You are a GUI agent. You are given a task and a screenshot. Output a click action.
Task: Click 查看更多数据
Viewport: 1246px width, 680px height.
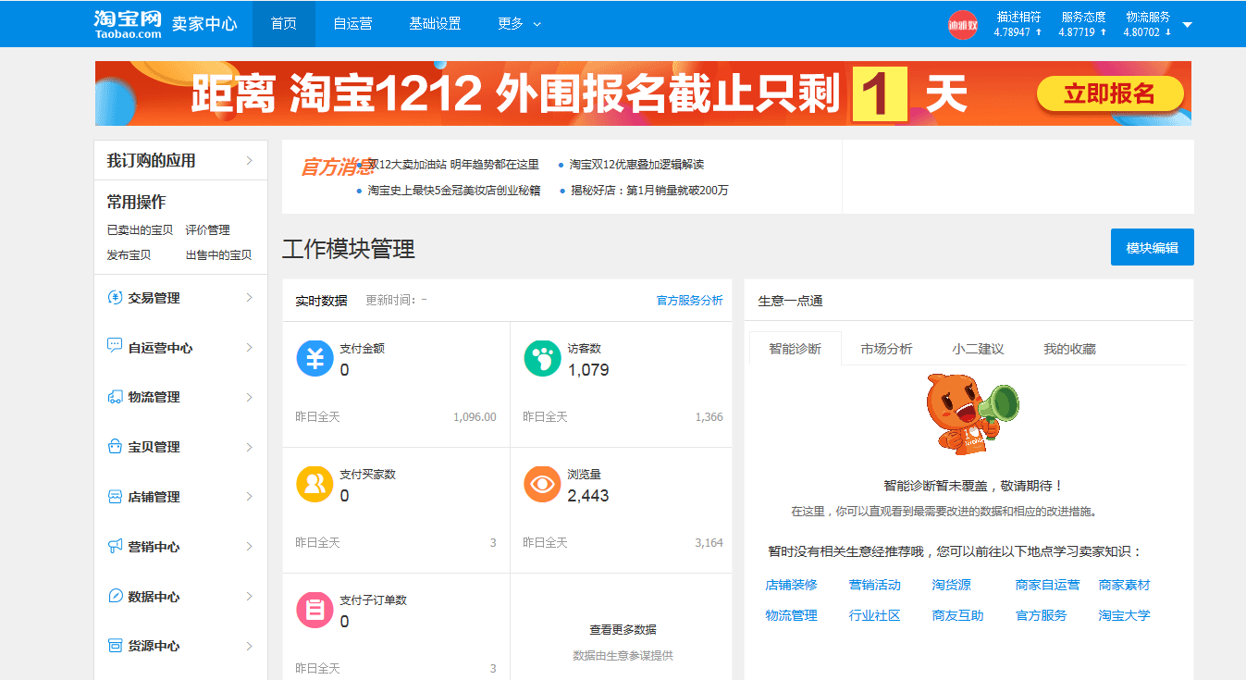[x=623, y=629]
